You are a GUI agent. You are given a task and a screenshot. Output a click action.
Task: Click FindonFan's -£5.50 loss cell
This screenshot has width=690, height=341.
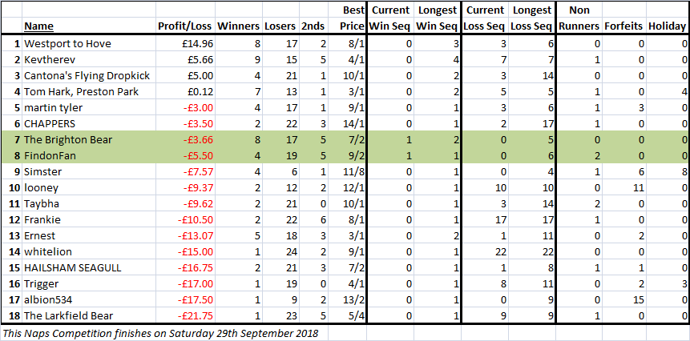(x=185, y=156)
